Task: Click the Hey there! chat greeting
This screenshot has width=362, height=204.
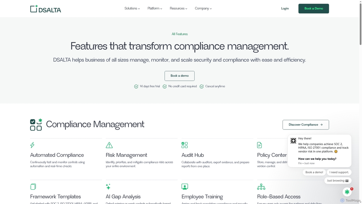Action: coord(305,139)
